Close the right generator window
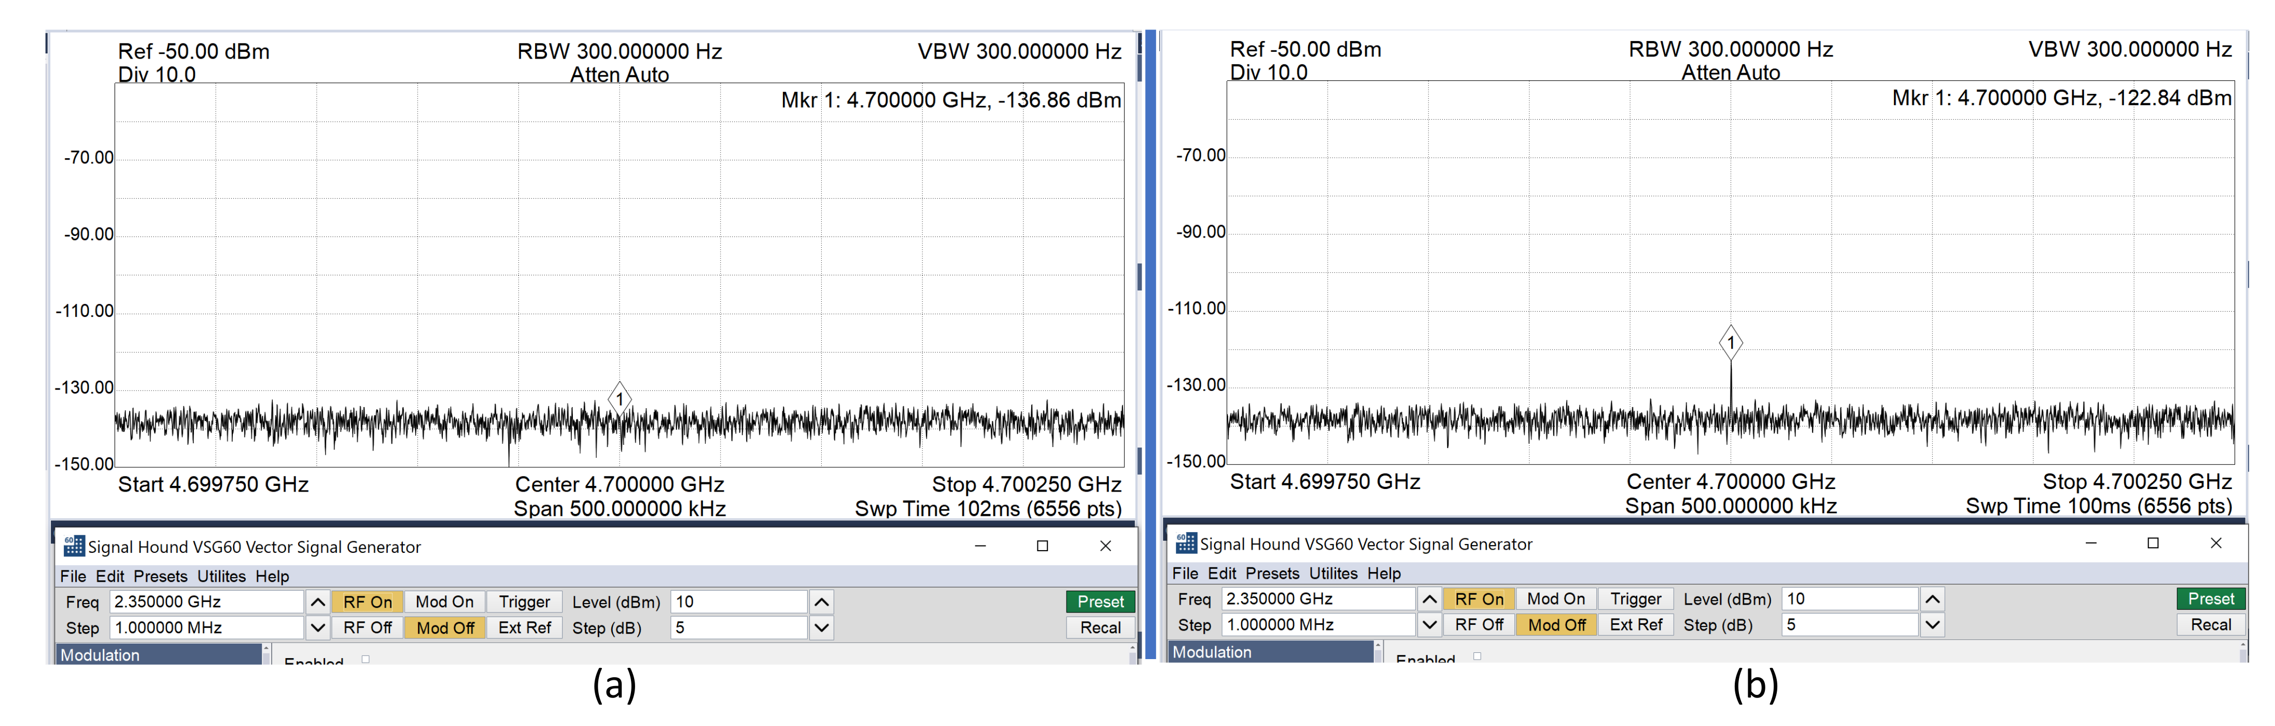The width and height of the screenshot is (2275, 726). (x=2216, y=542)
